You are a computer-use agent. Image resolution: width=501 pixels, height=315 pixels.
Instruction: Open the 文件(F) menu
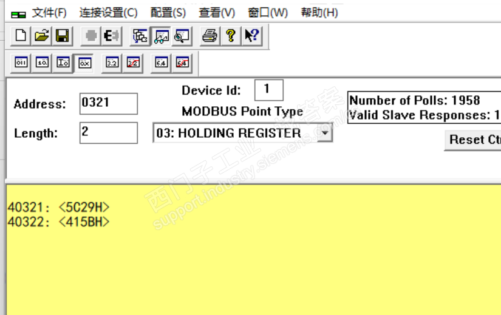(49, 13)
